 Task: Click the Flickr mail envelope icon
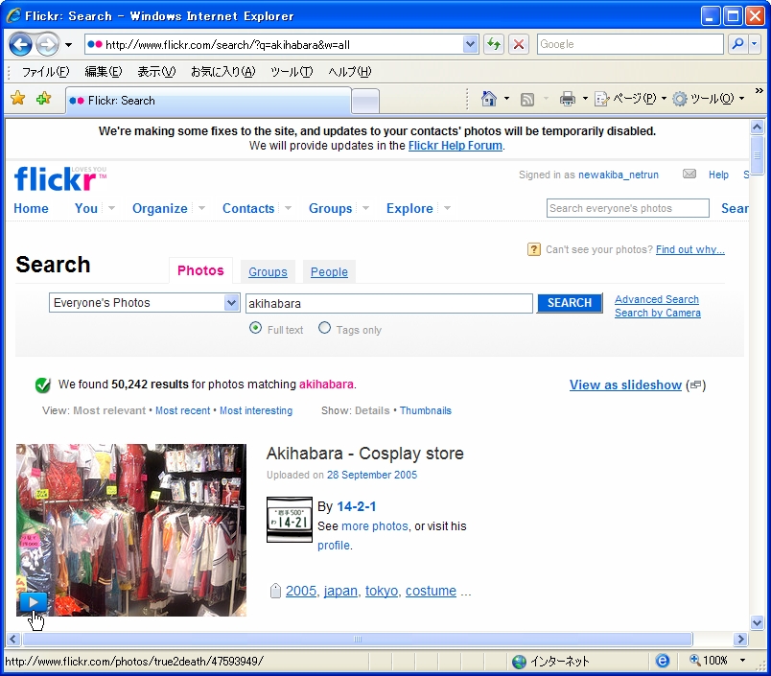coord(689,174)
